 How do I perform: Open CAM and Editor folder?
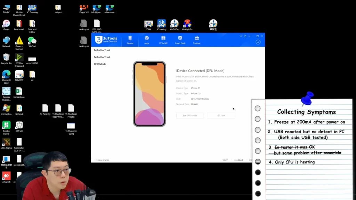point(32,26)
